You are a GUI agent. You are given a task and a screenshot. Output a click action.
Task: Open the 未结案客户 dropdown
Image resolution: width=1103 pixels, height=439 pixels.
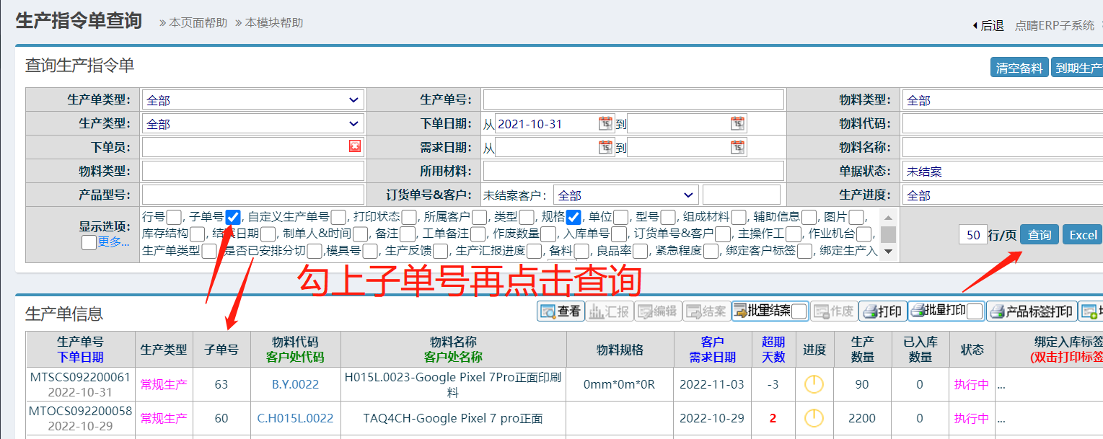pyautogui.click(x=625, y=195)
